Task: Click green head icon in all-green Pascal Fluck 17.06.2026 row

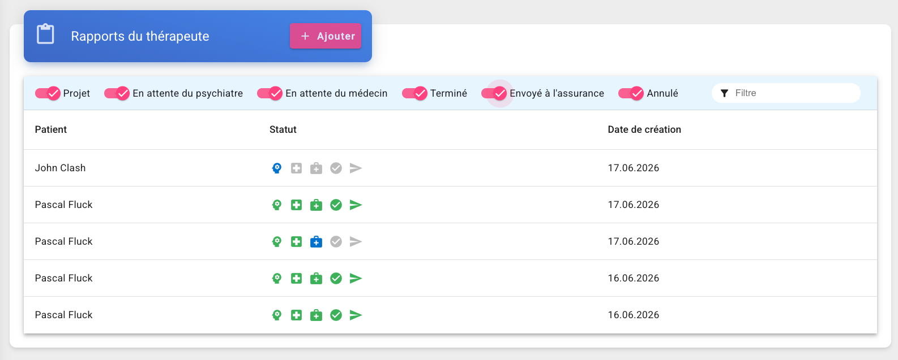Action: (277, 205)
